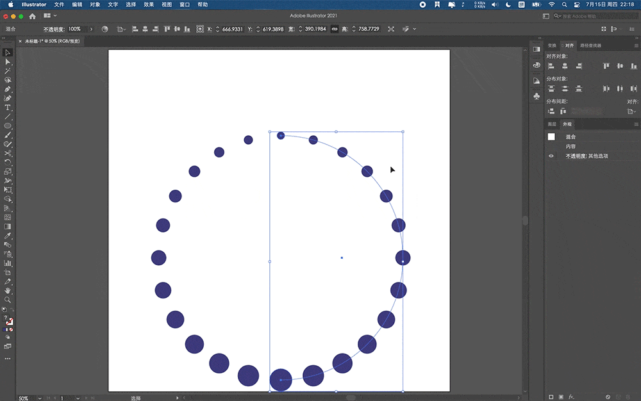Pick the Magic Wand tool
The width and height of the screenshot is (641, 401).
pyautogui.click(x=7, y=70)
